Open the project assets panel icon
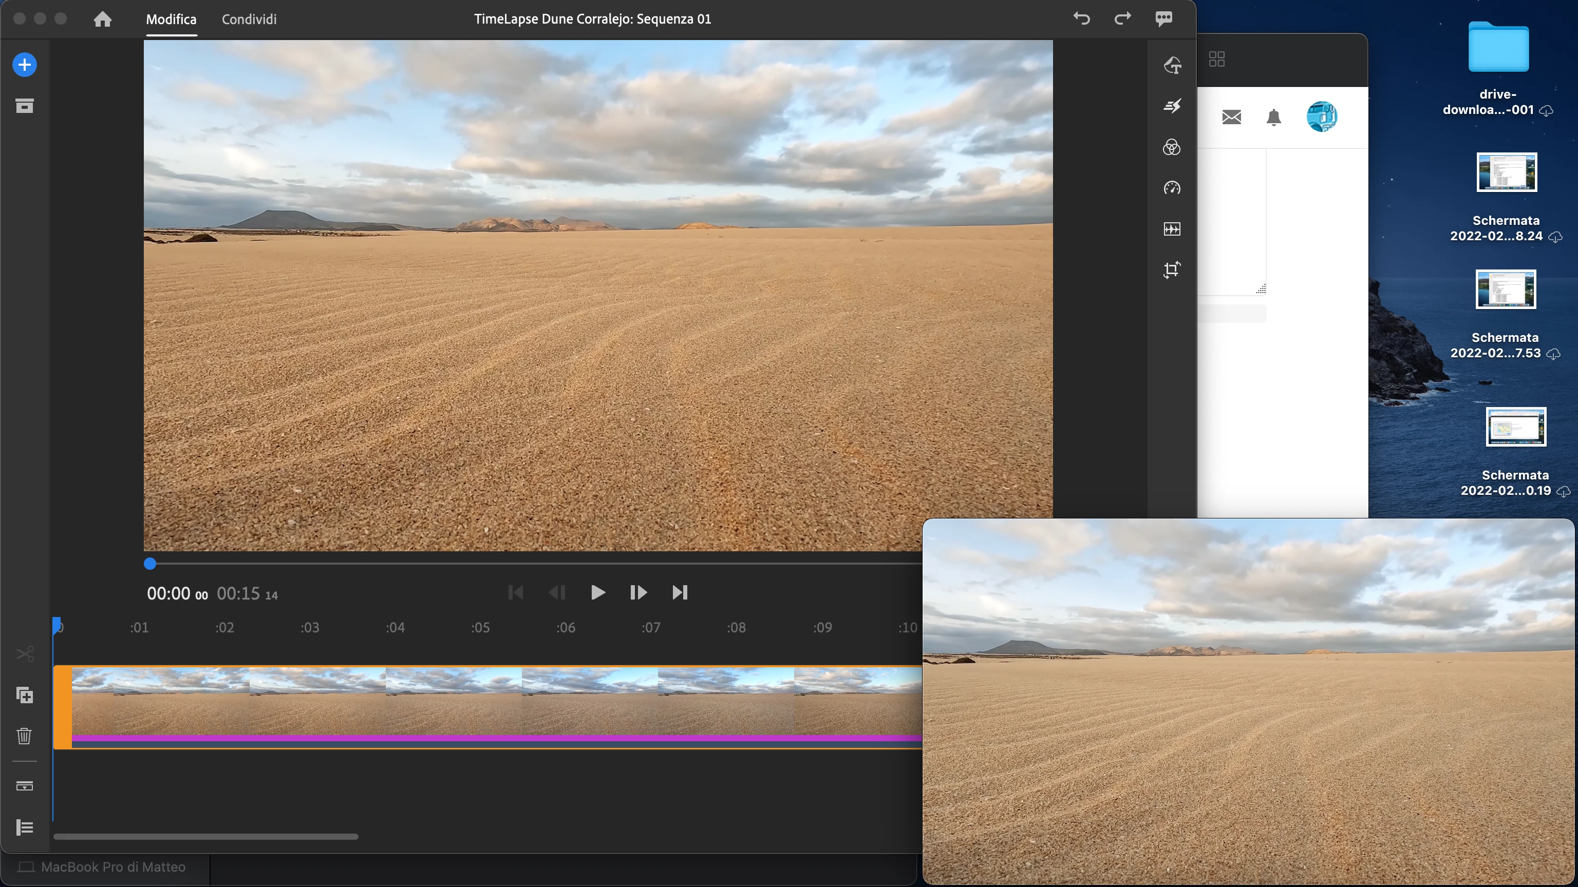Screen dimensions: 1578x887 click(25, 106)
